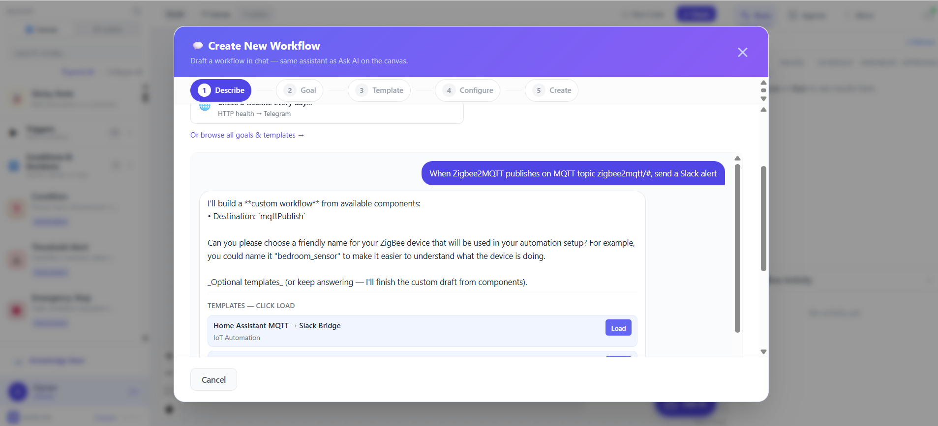Click the "I'll build a **custom workflow**" line
The width and height of the screenshot is (938, 426).
tap(314, 203)
